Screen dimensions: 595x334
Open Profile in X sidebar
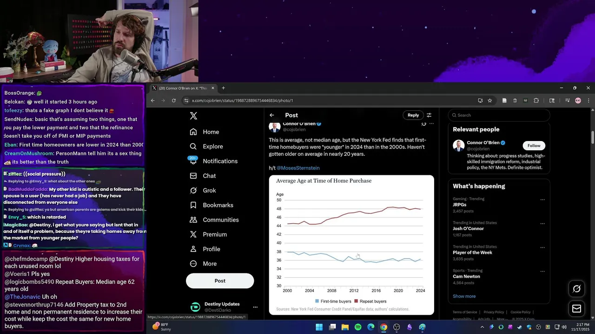point(205,249)
